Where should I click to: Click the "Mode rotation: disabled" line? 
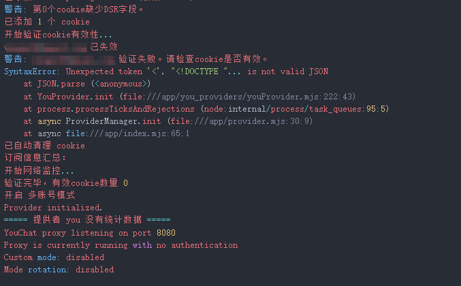[x=59, y=270]
